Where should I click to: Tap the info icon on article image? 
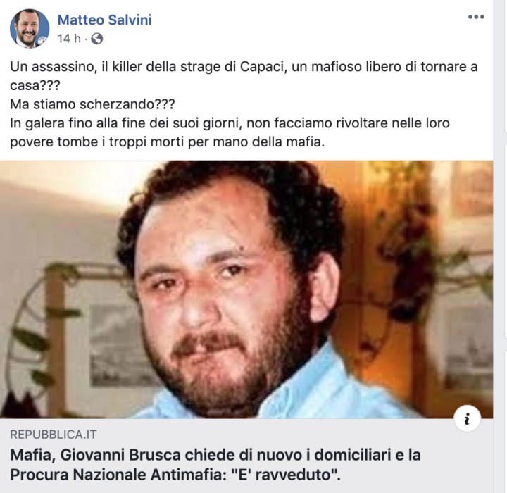[467, 418]
